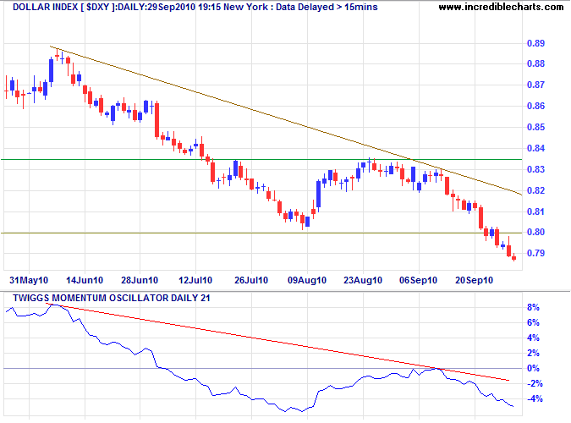Screen dimensions: 571x423
Task: Click the 4% oscillator axis value
Action: (x=533, y=338)
